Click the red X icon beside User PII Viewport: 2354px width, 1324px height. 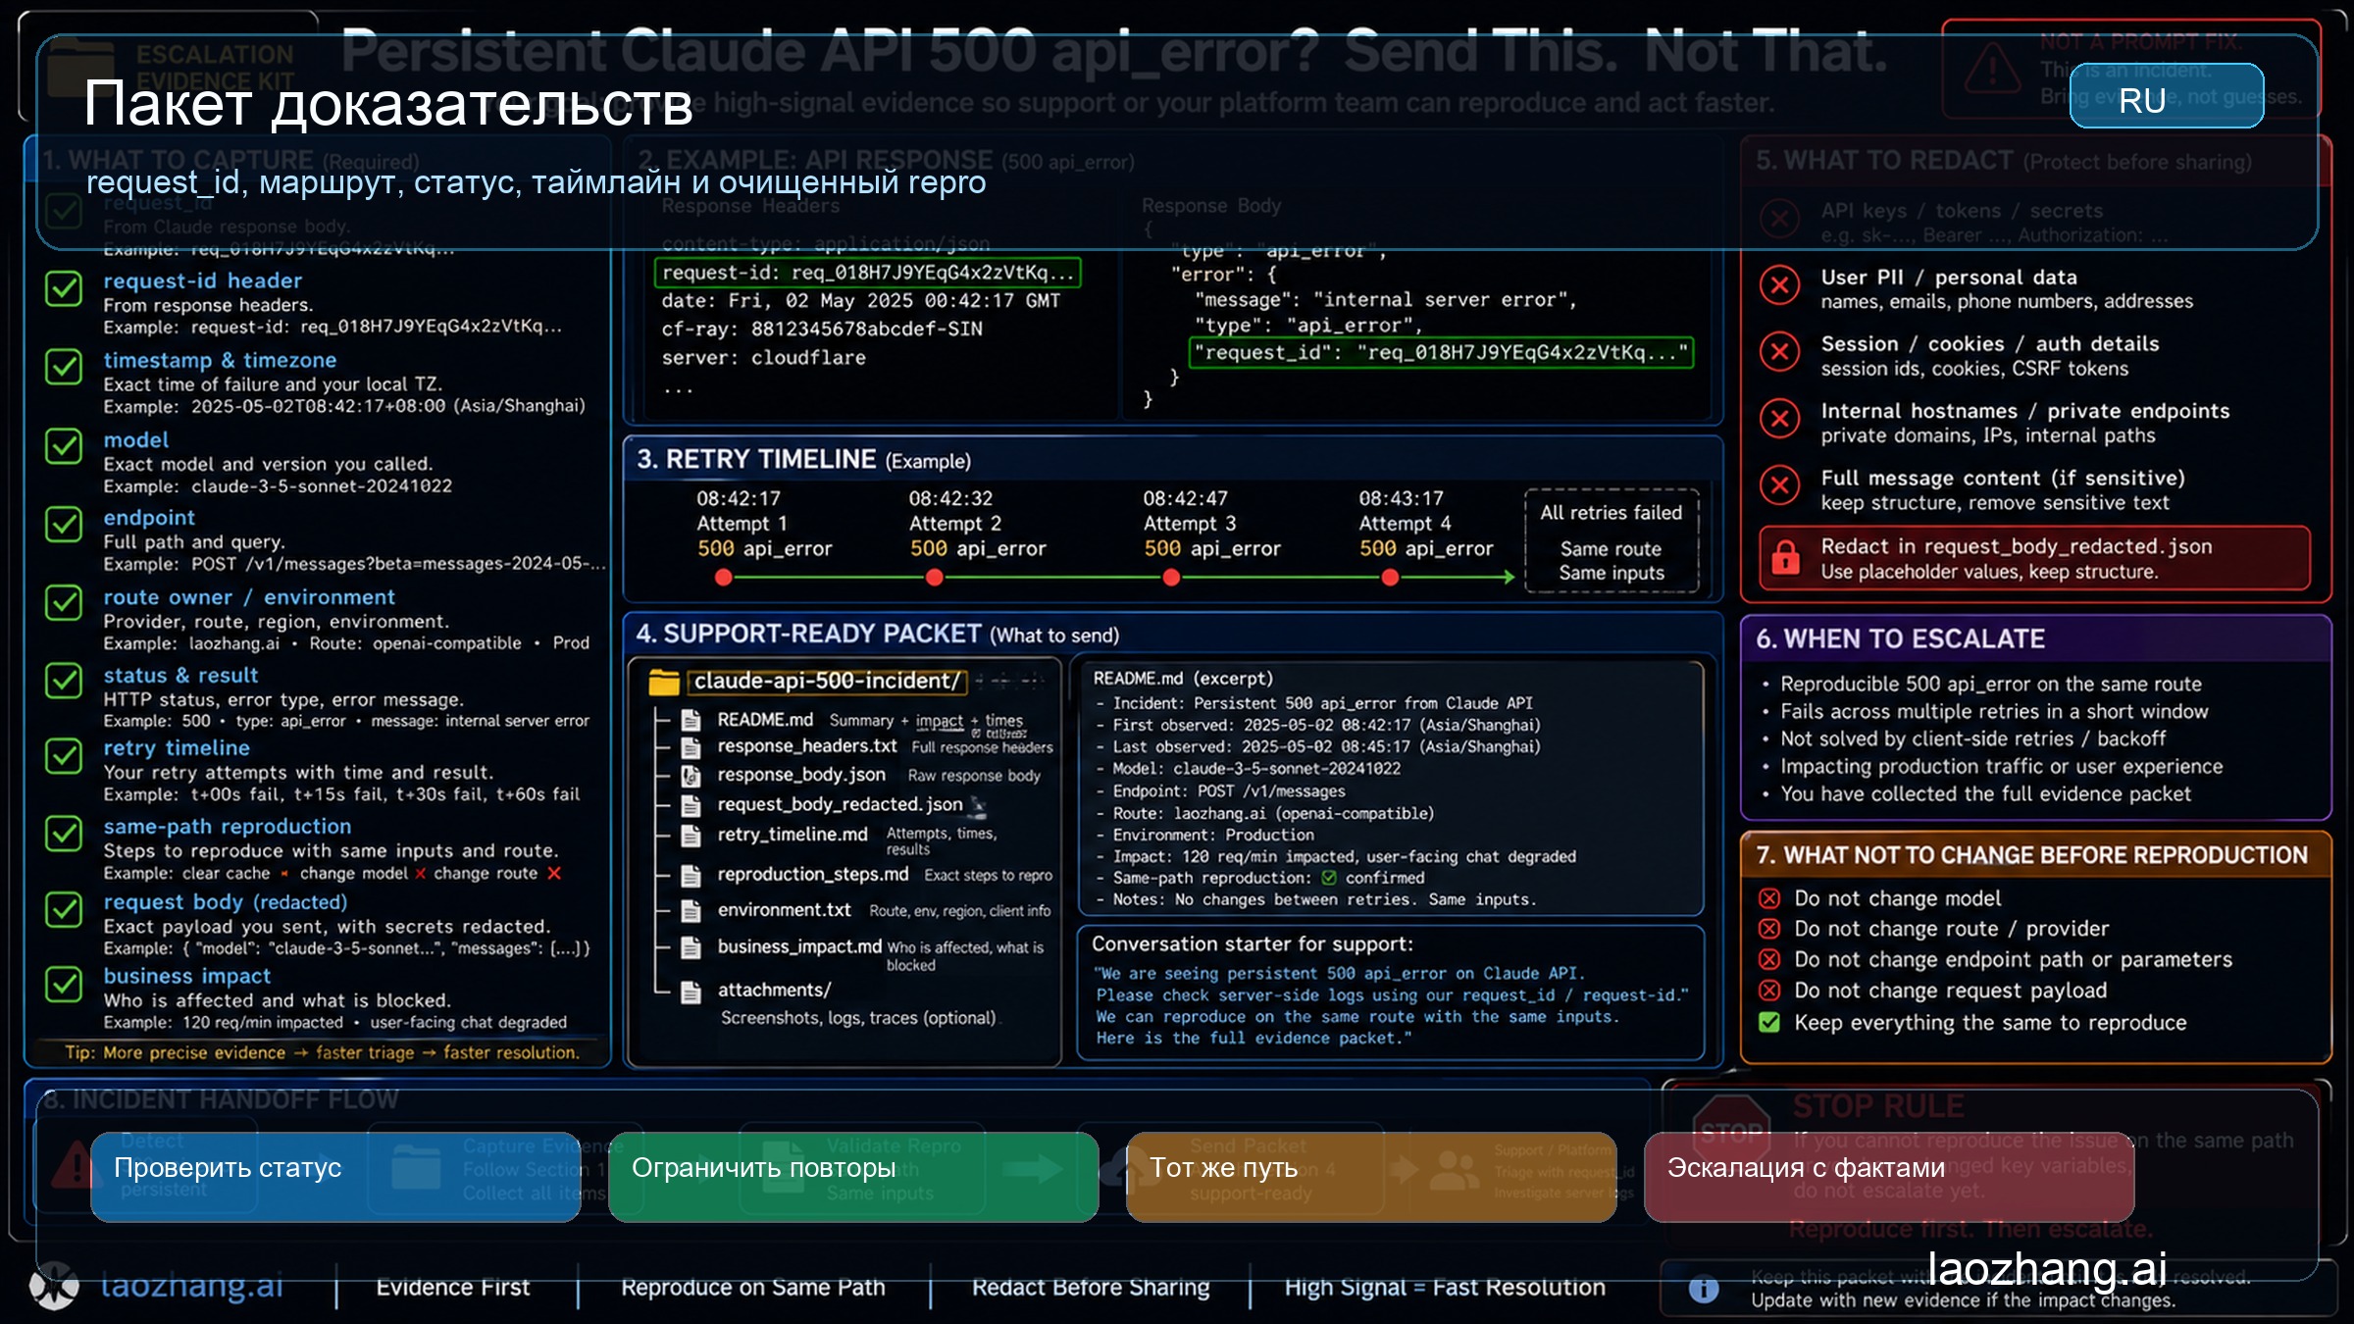(x=1779, y=285)
